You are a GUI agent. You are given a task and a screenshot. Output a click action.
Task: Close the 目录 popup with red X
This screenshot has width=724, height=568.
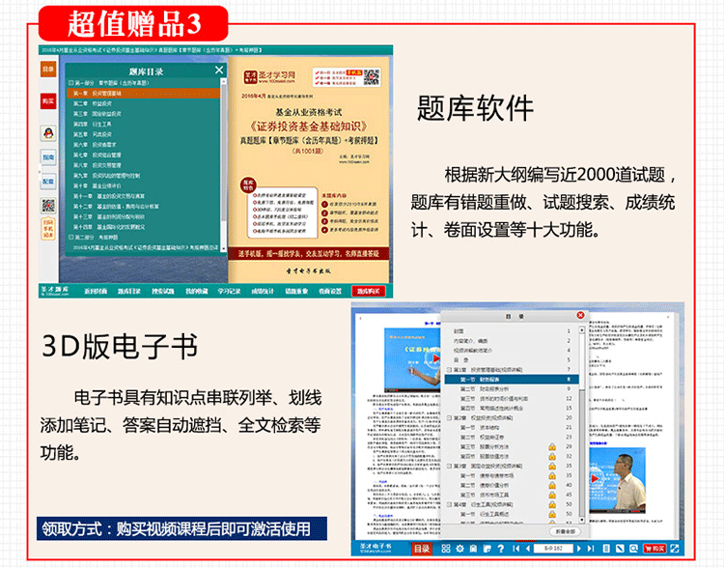tap(580, 315)
